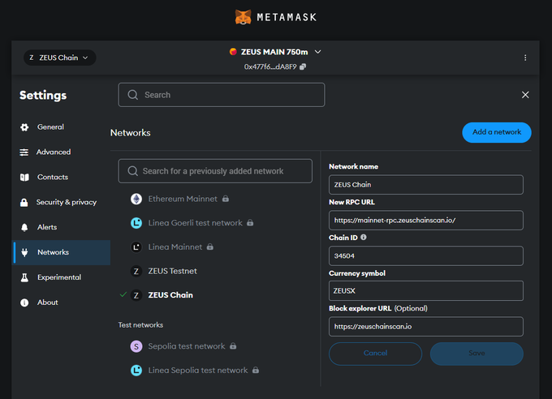
Task: Click the purple S Sepolia icon
Action: [x=136, y=346]
